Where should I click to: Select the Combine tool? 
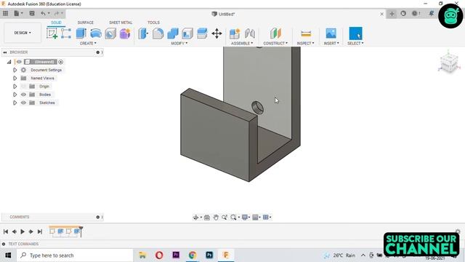point(173,33)
